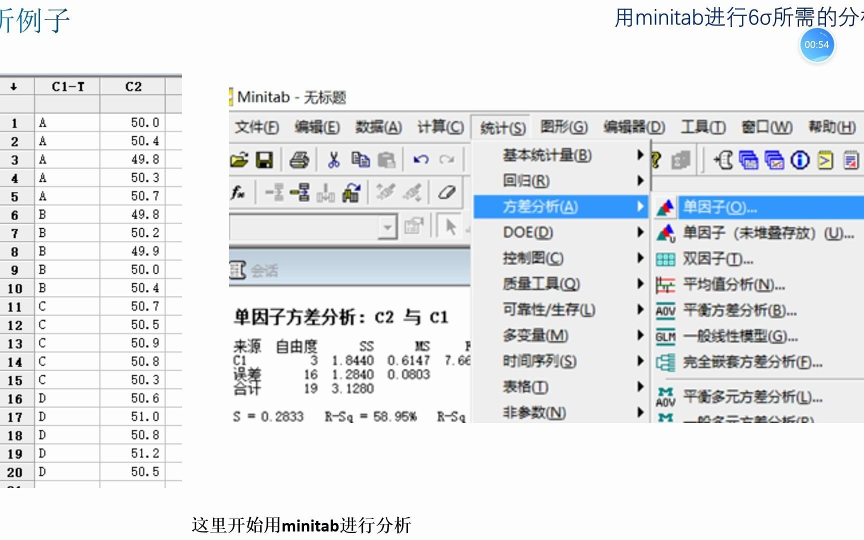
Task: Save the current Minitab project
Action: coord(264,159)
